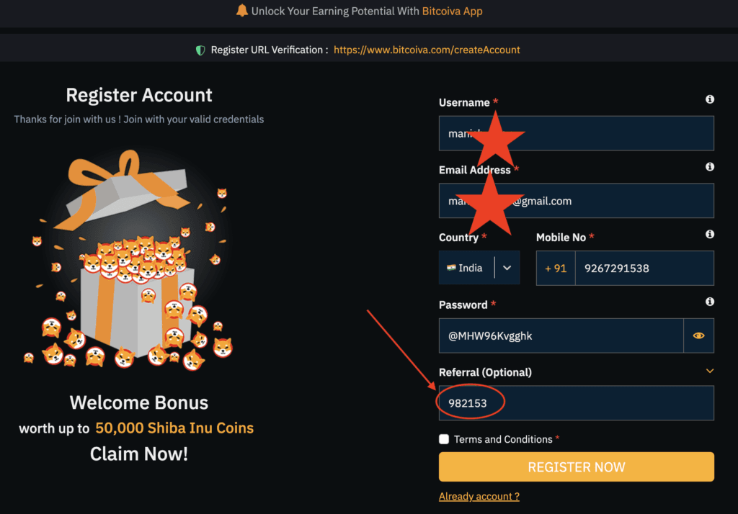Collapse the Referral (Optional) section

tap(708, 371)
